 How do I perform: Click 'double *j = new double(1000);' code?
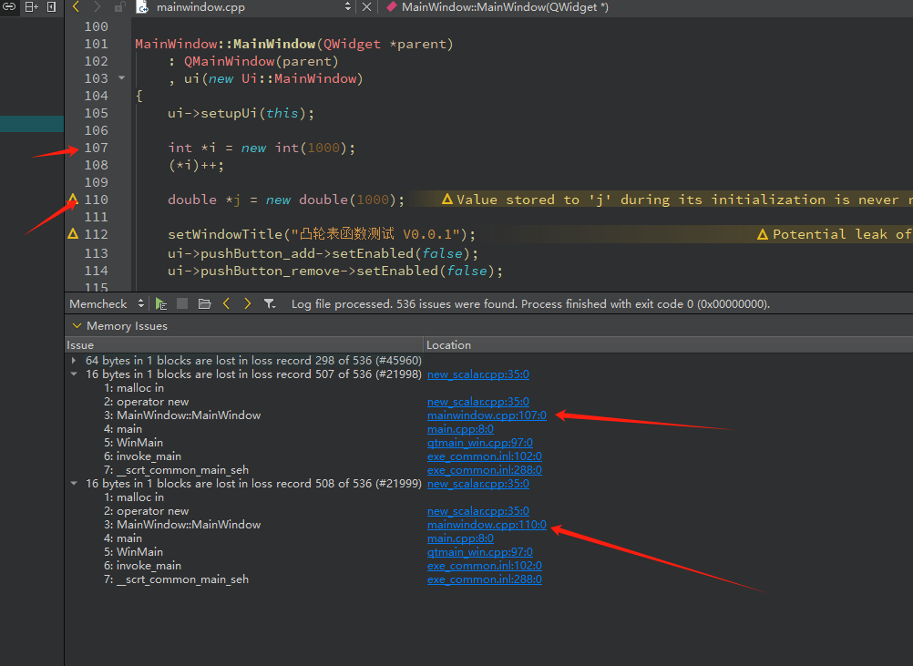[x=286, y=200]
